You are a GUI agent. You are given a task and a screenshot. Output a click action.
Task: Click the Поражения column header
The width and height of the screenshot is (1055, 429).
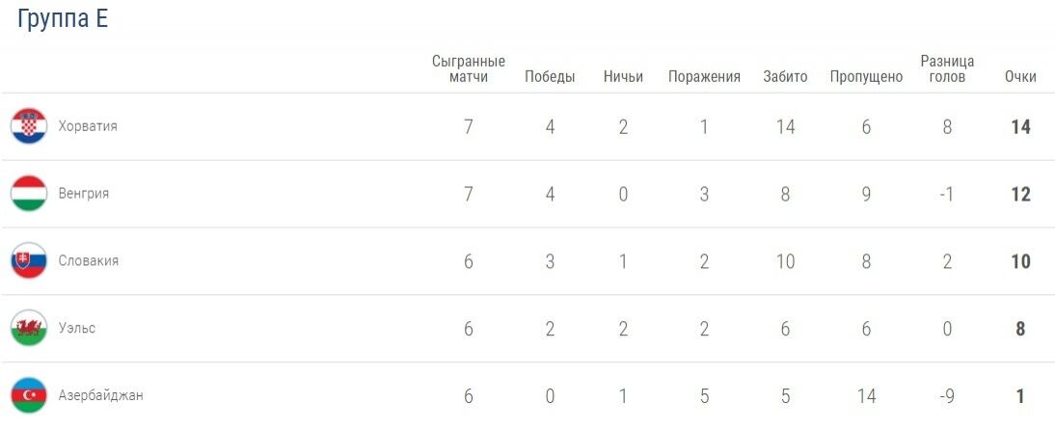704,77
